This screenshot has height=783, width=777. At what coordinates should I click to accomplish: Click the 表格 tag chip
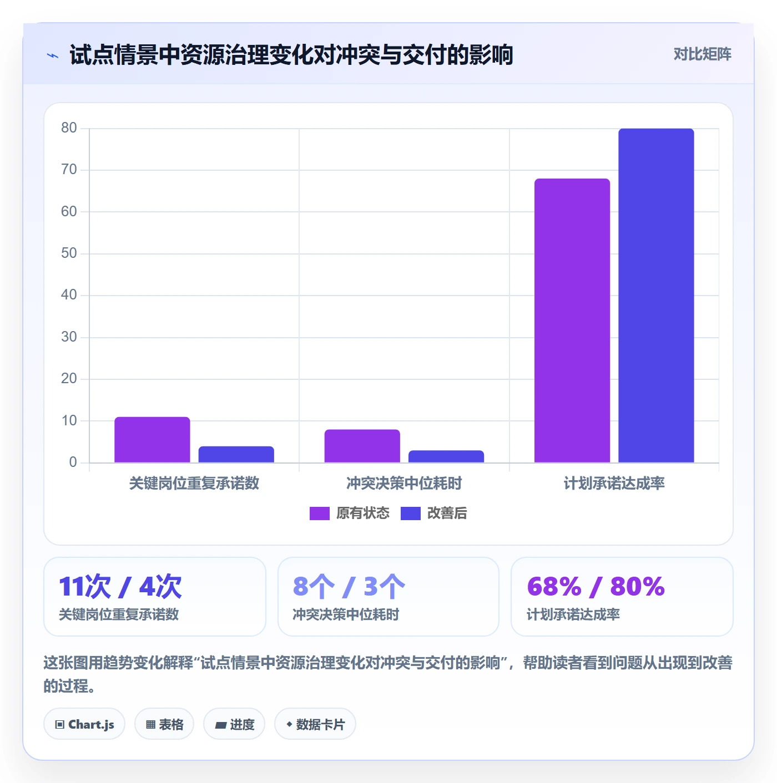click(x=164, y=724)
